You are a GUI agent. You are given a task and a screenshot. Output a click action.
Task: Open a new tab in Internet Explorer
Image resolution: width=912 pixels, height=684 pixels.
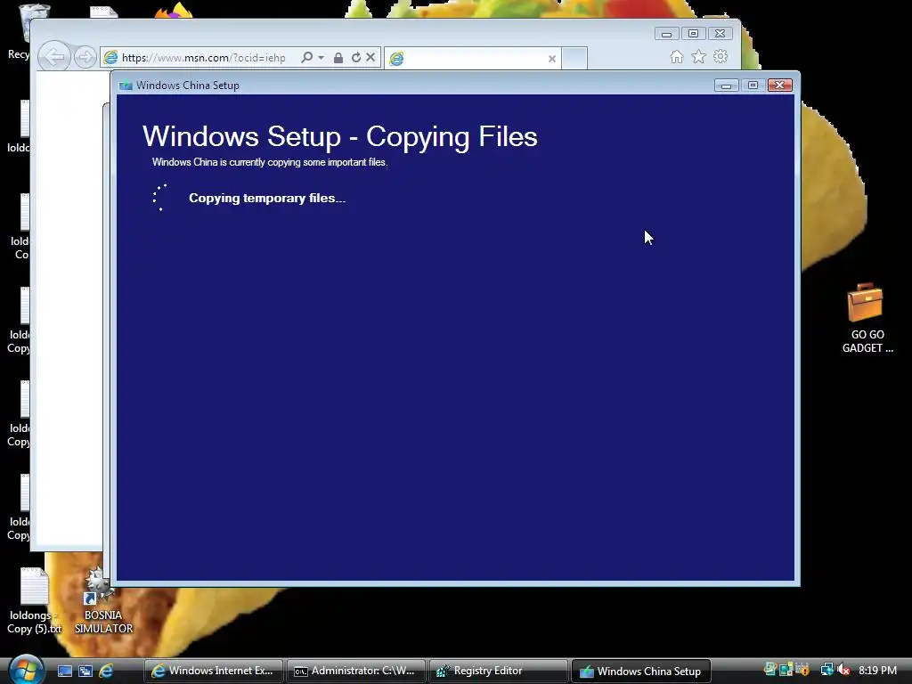(574, 58)
